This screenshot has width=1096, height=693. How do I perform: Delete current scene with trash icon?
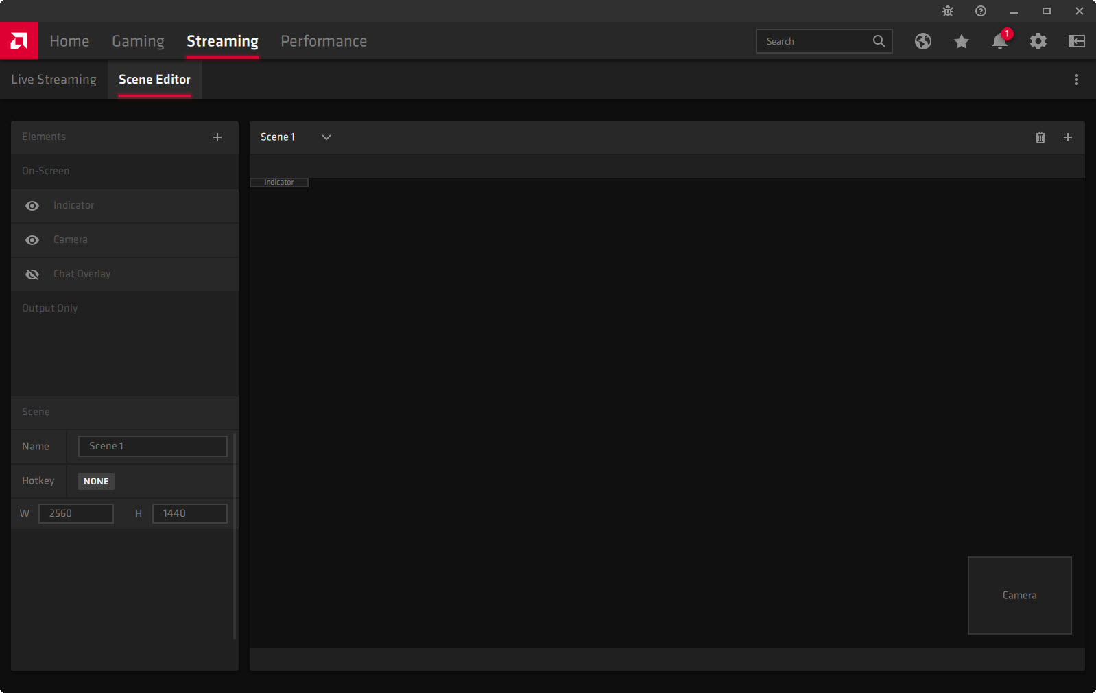click(x=1040, y=137)
